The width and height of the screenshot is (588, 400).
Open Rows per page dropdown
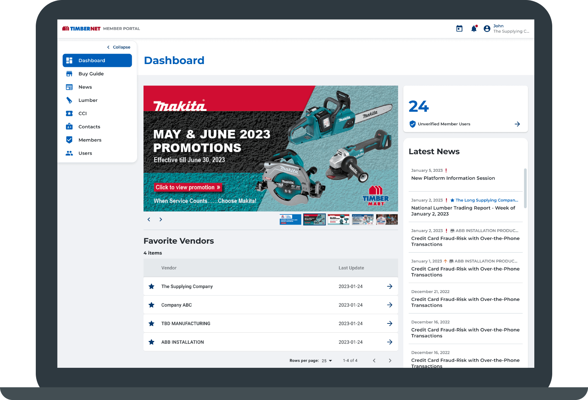(x=327, y=361)
